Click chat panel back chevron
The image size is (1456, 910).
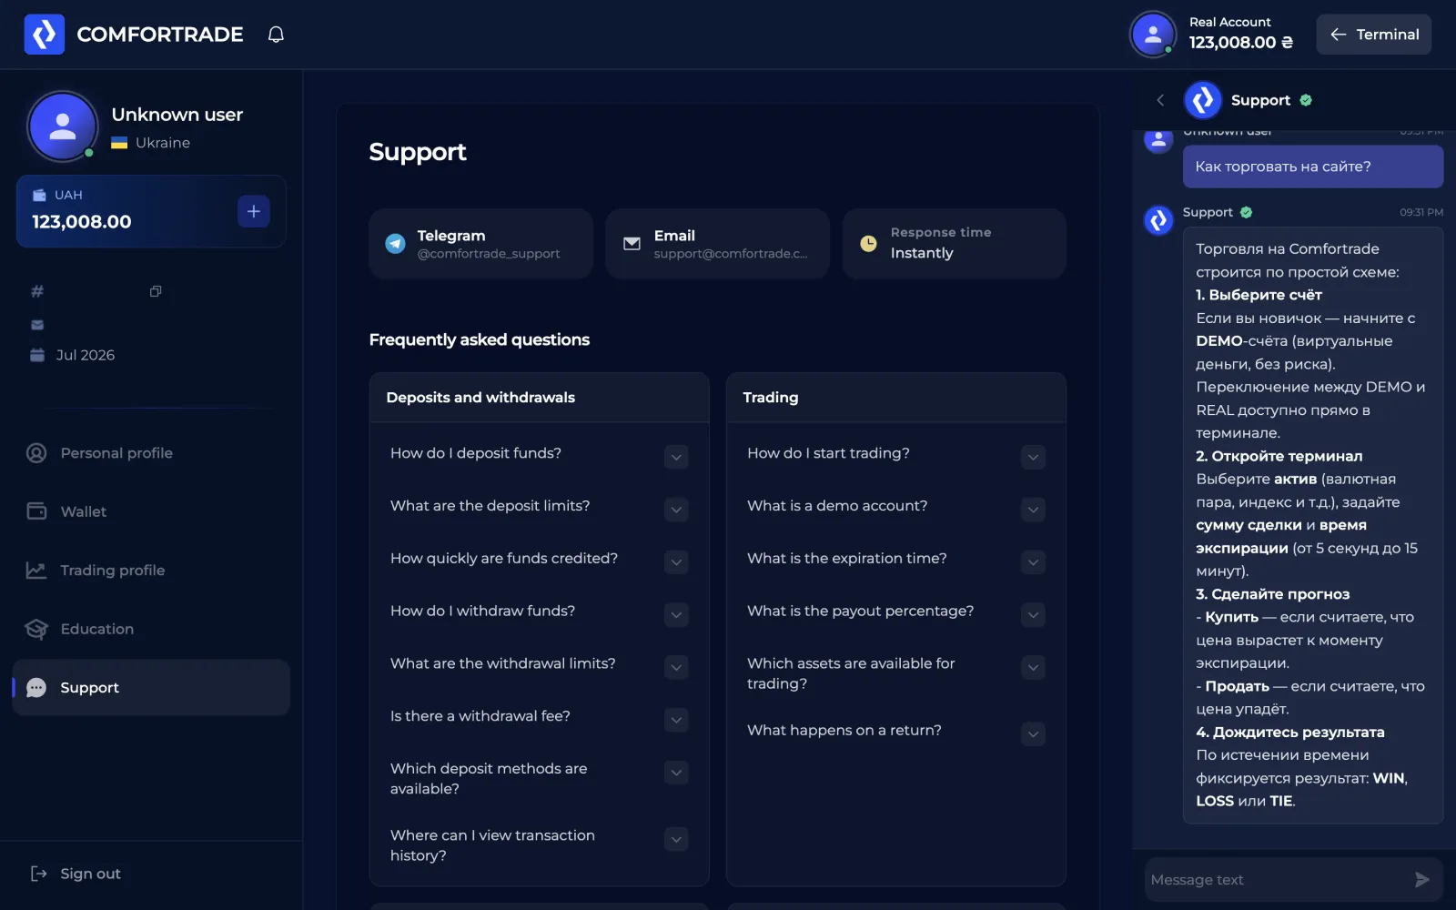click(x=1160, y=100)
